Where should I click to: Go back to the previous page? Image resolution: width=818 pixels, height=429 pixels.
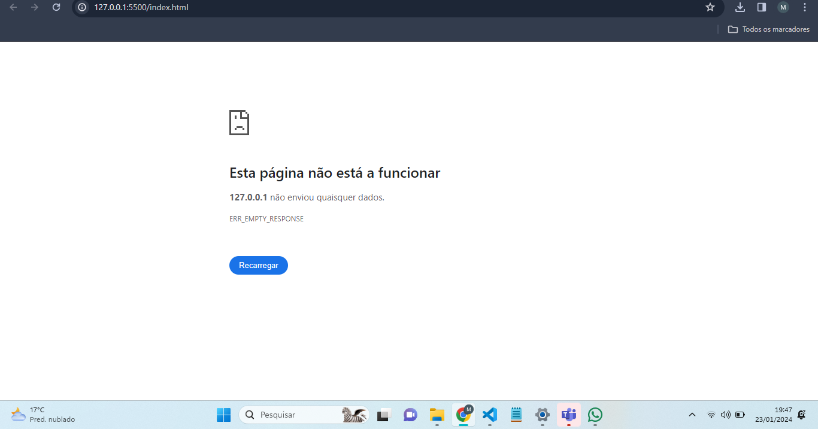[x=13, y=7]
